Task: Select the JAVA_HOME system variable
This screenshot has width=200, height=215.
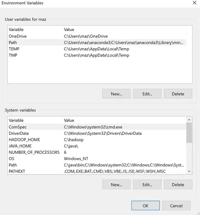Action: click(97, 146)
